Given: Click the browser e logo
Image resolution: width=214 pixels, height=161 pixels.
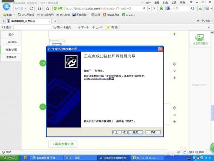Looking at the screenshot, I should [x=6, y=6].
